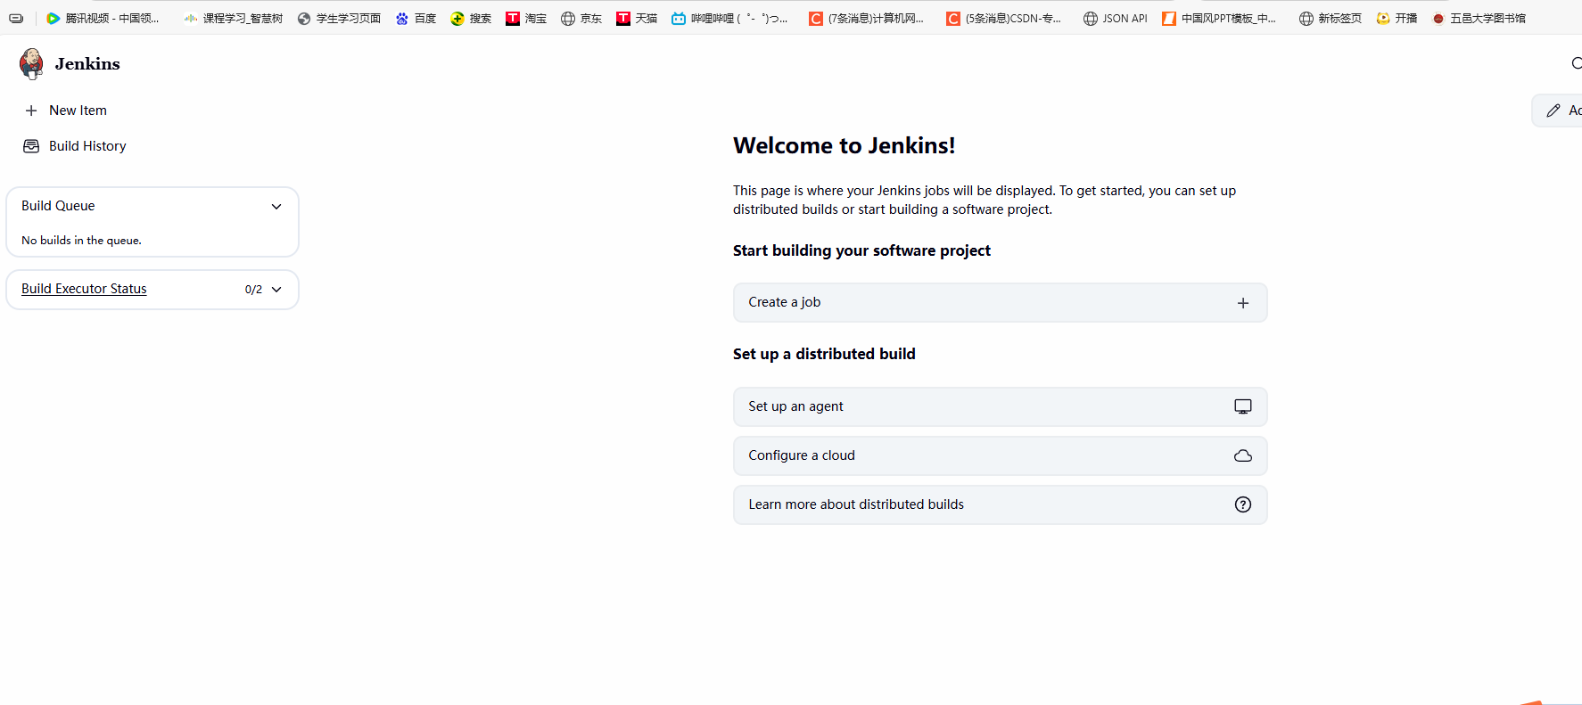Open the 搜索 bookmark
This screenshot has height=705, width=1582.
point(471,18)
